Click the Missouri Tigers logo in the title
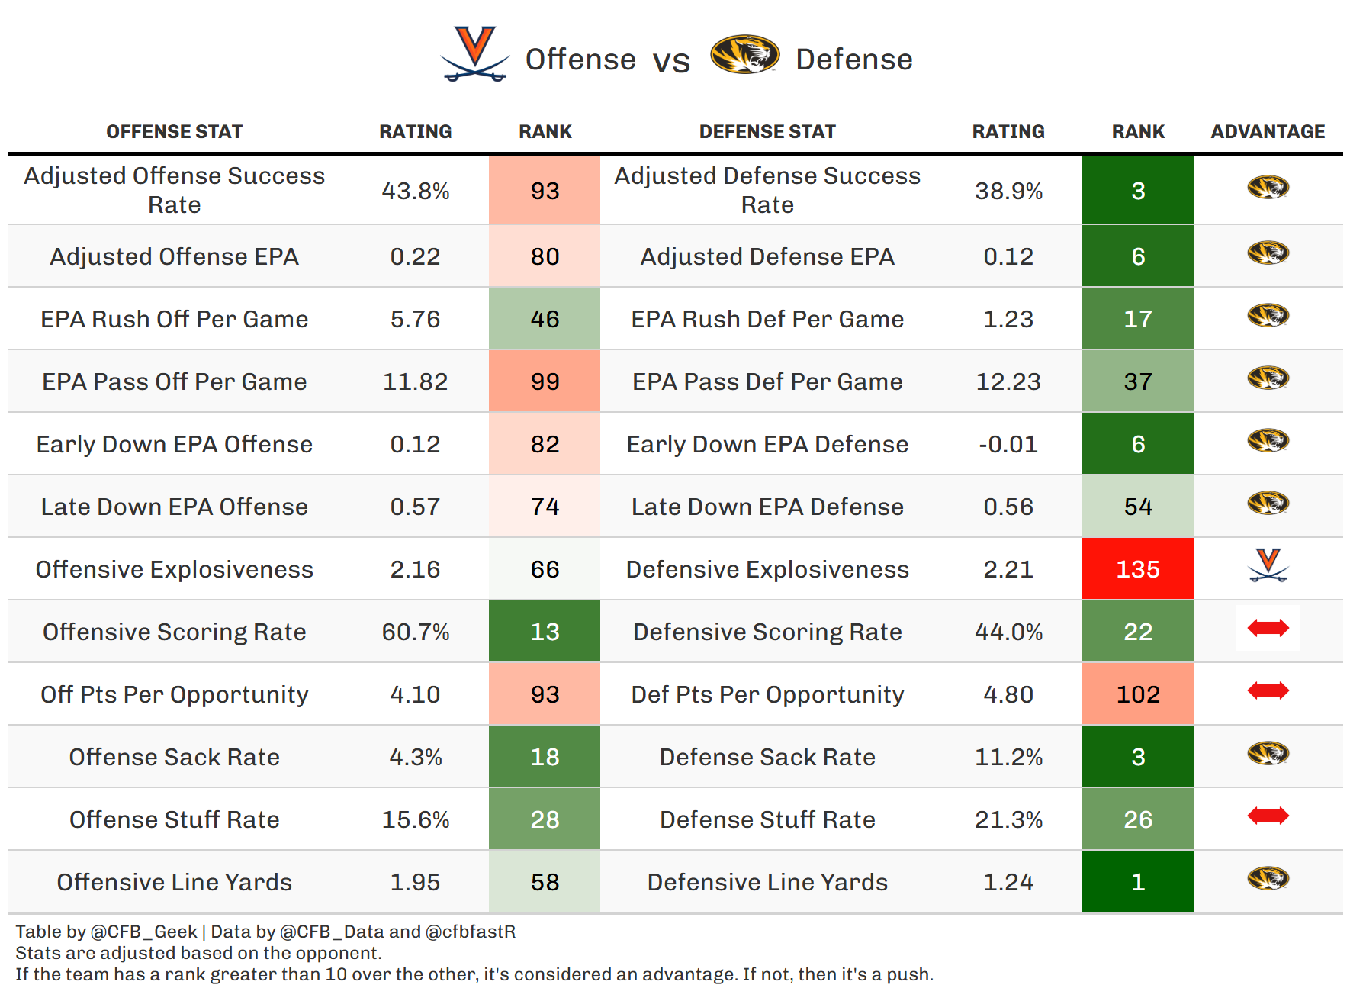The image size is (1350, 1001). (x=744, y=55)
